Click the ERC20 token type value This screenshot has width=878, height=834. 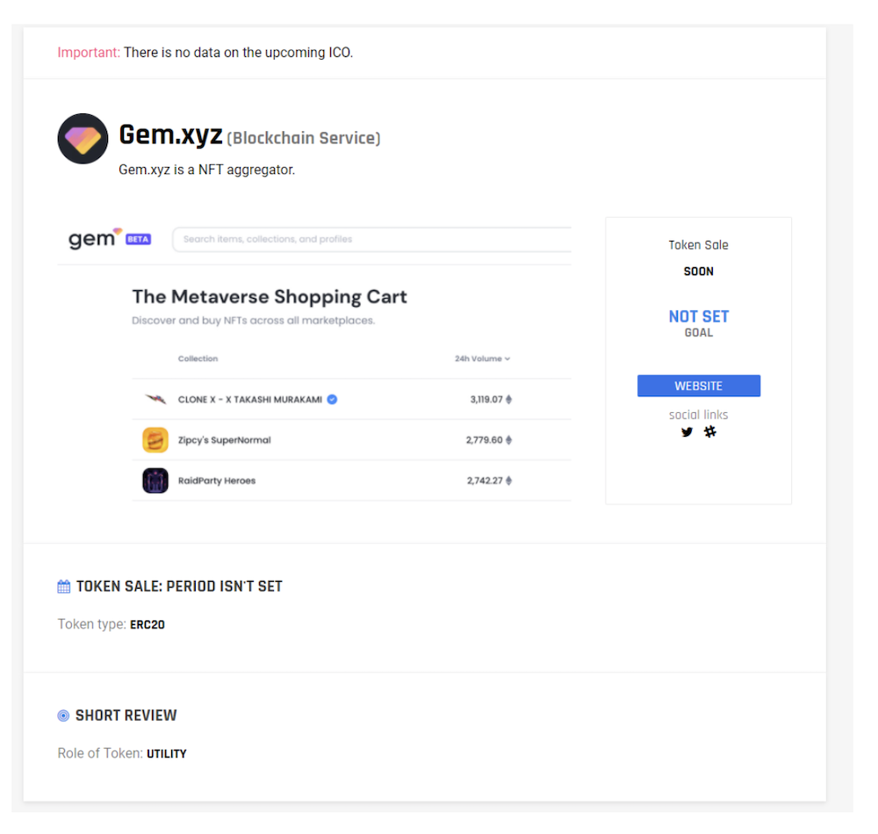point(148,624)
